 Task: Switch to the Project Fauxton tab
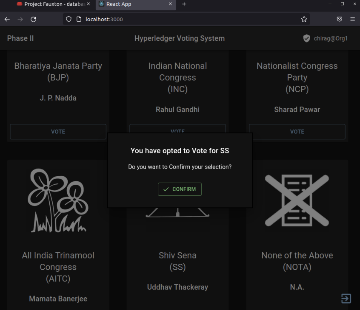(x=51, y=5)
